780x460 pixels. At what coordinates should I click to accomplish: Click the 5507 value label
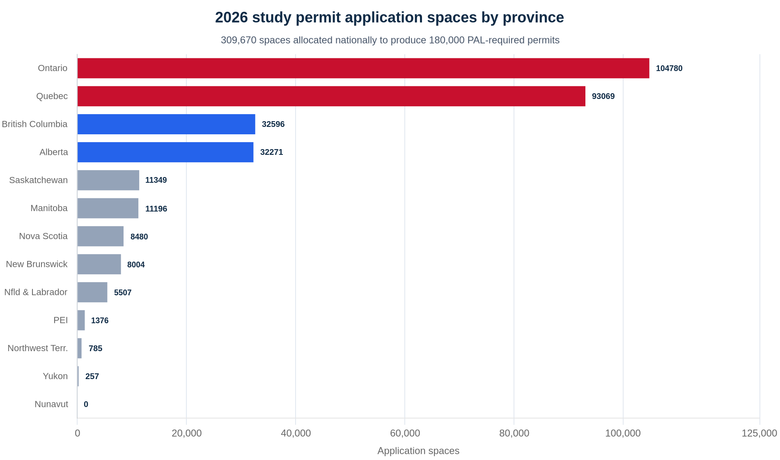click(x=123, y=293)
